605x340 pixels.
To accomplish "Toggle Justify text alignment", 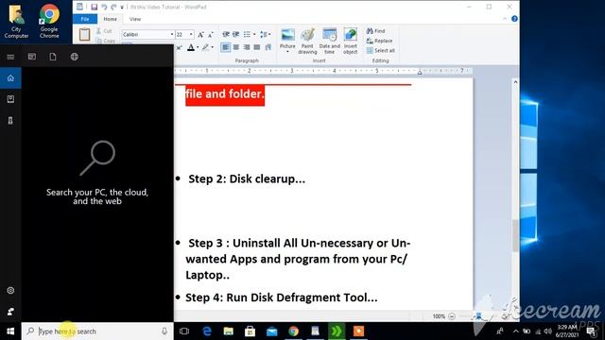I will (x=257, y=47).
